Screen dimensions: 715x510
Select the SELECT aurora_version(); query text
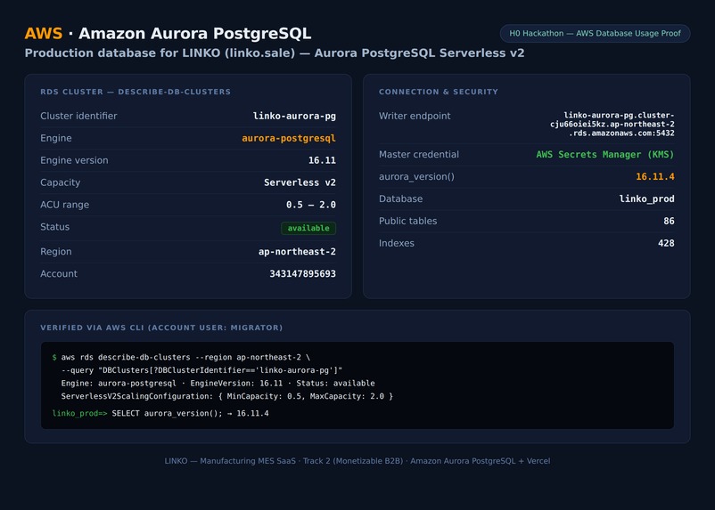167,414
